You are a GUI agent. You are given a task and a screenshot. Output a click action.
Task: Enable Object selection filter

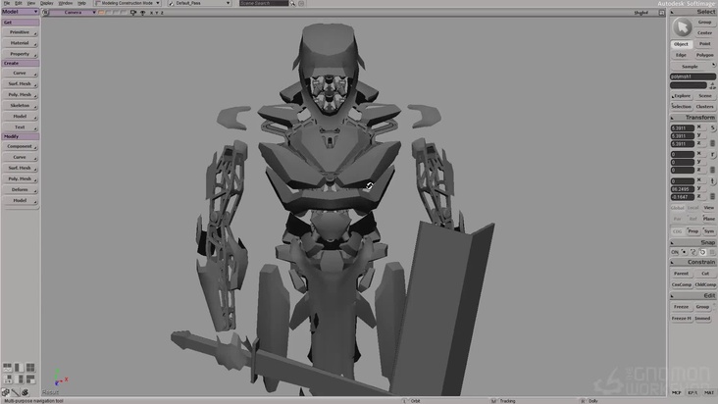681,44
